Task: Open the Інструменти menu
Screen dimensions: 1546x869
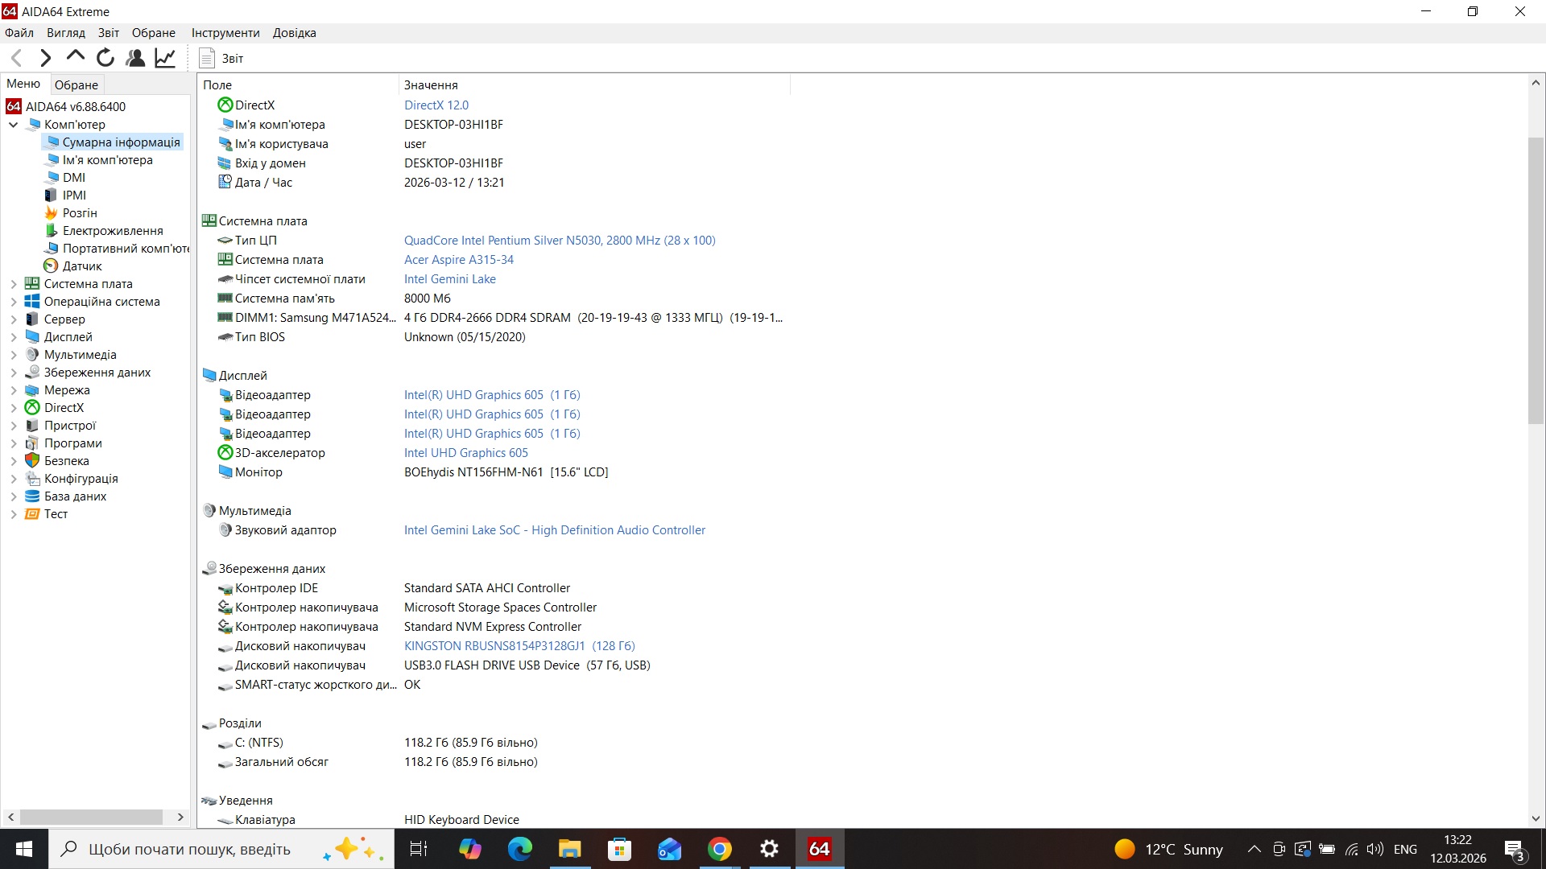Action: 225,32
